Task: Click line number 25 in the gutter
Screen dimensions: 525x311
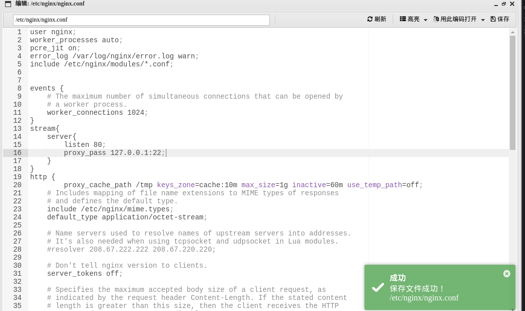Action: [18, 225]
